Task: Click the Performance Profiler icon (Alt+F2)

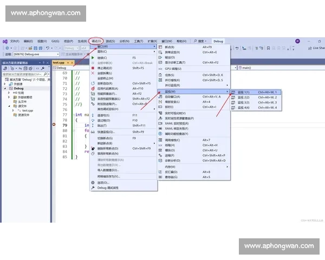Action: [93, 94]
